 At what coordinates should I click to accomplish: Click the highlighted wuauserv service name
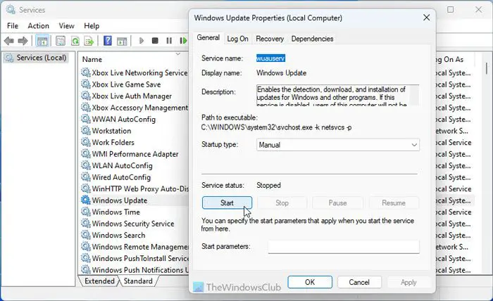point(270,58)
